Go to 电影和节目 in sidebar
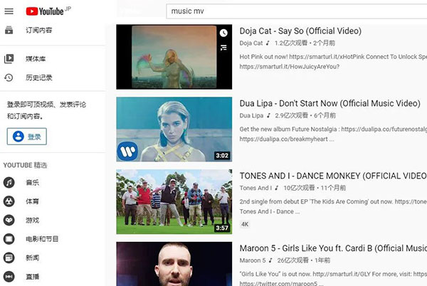This screenshot has width=427, height=286. click(x=42, y=239)
